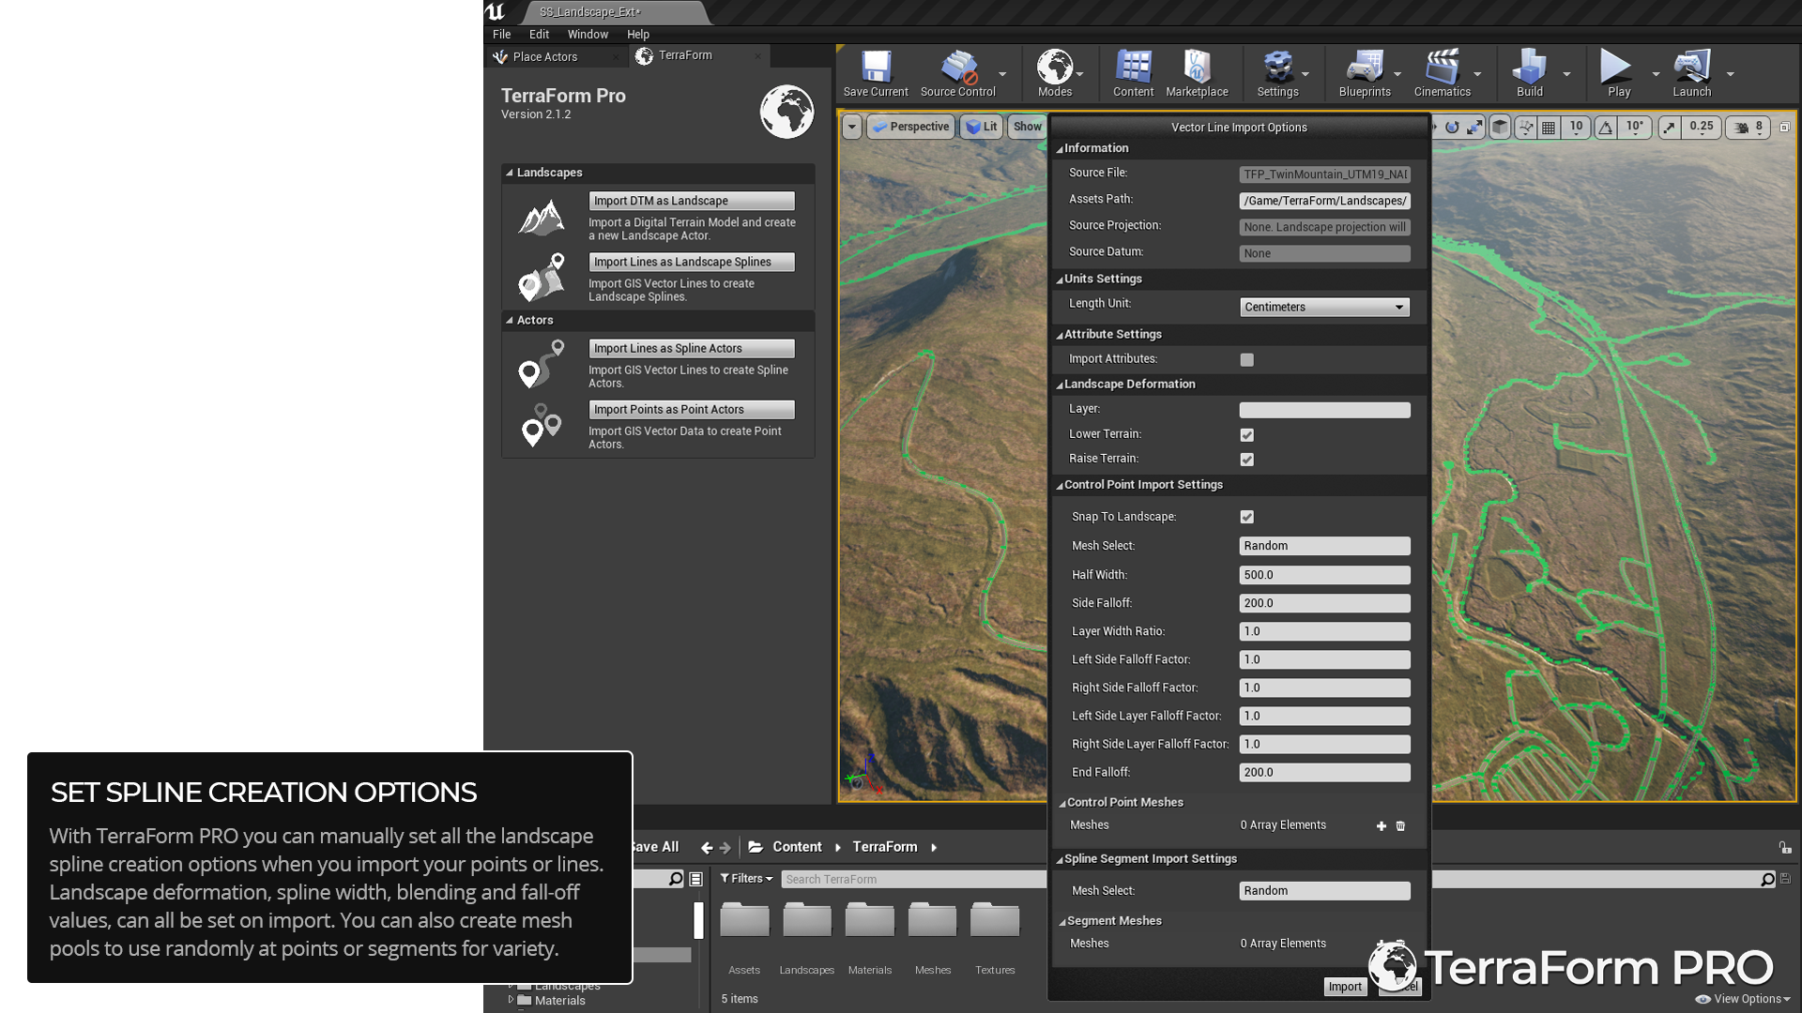Click the Half Width value field

tap(1324, 576)
